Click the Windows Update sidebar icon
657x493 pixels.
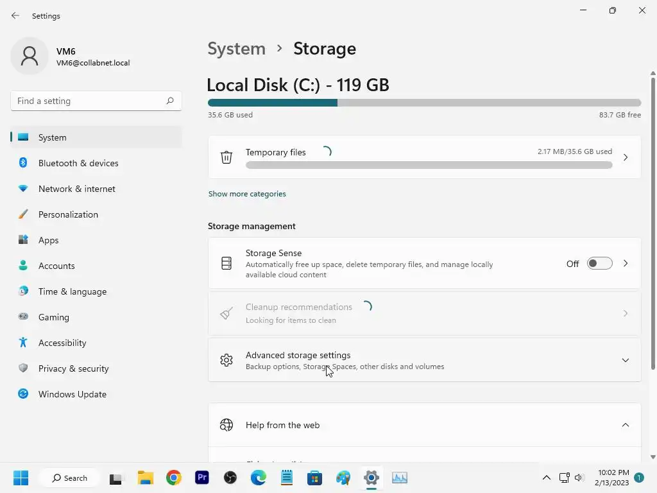(x=23, y=394)
